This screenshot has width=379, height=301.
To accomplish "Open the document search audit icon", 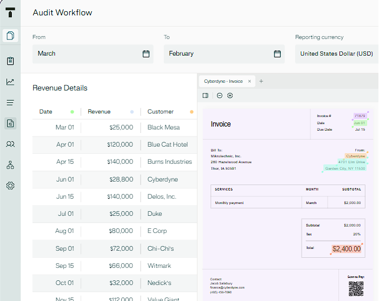I will (x=10, y=124).
